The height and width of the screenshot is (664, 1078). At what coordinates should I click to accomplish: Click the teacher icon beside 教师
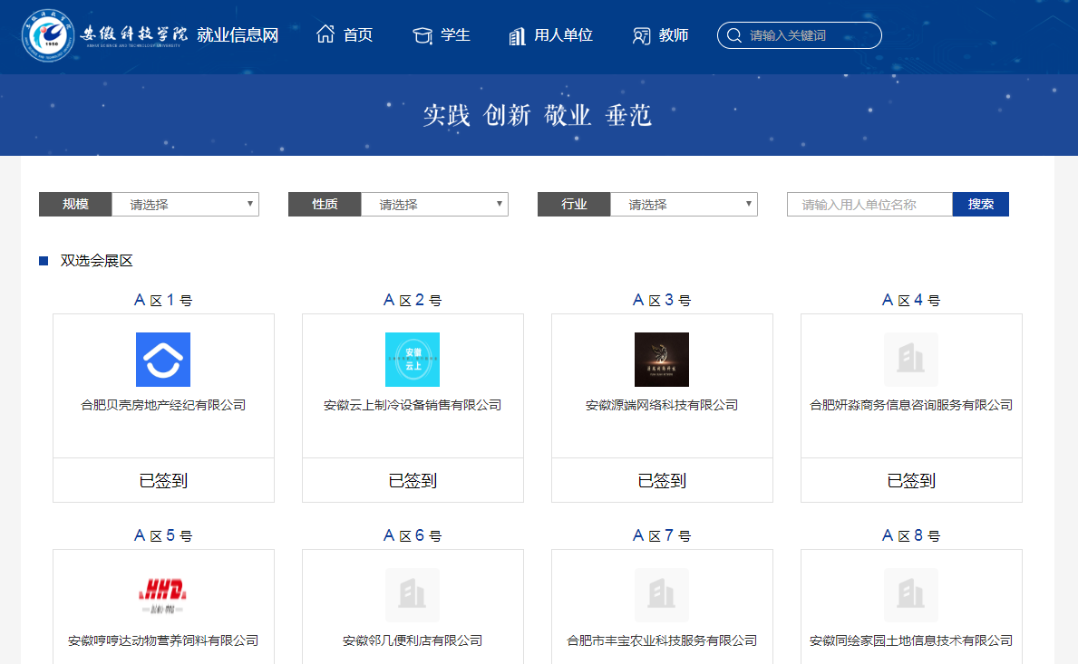point(641,35)
